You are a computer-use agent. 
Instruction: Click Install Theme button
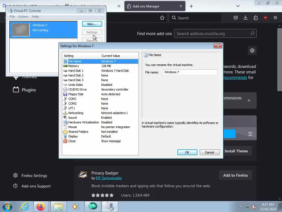(x=236, y=151)
